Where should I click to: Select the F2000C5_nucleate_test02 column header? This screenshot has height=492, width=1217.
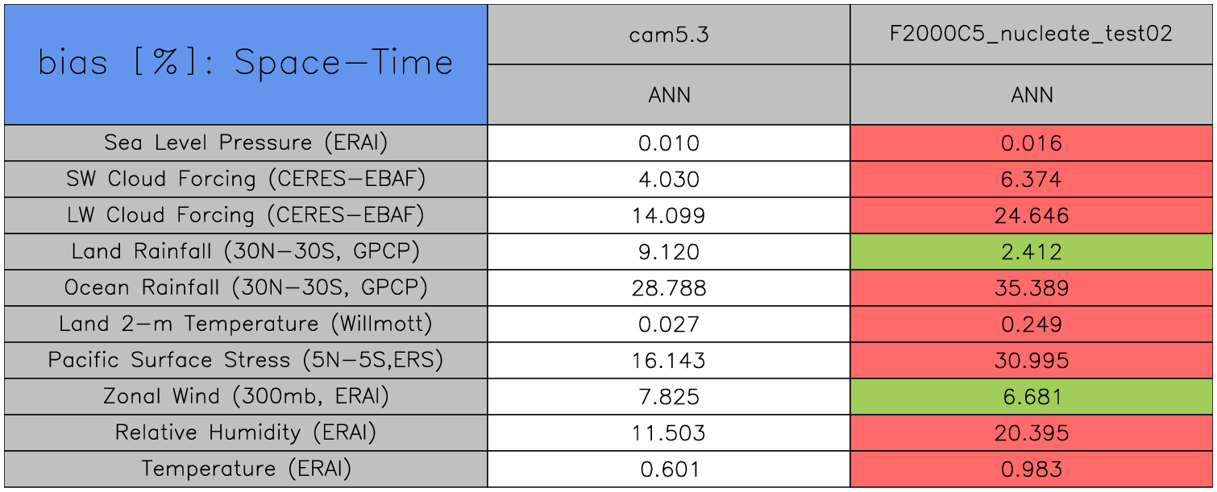1032,35
